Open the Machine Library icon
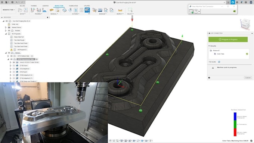Viewport: 254px width, 143px height. [100, 10]
